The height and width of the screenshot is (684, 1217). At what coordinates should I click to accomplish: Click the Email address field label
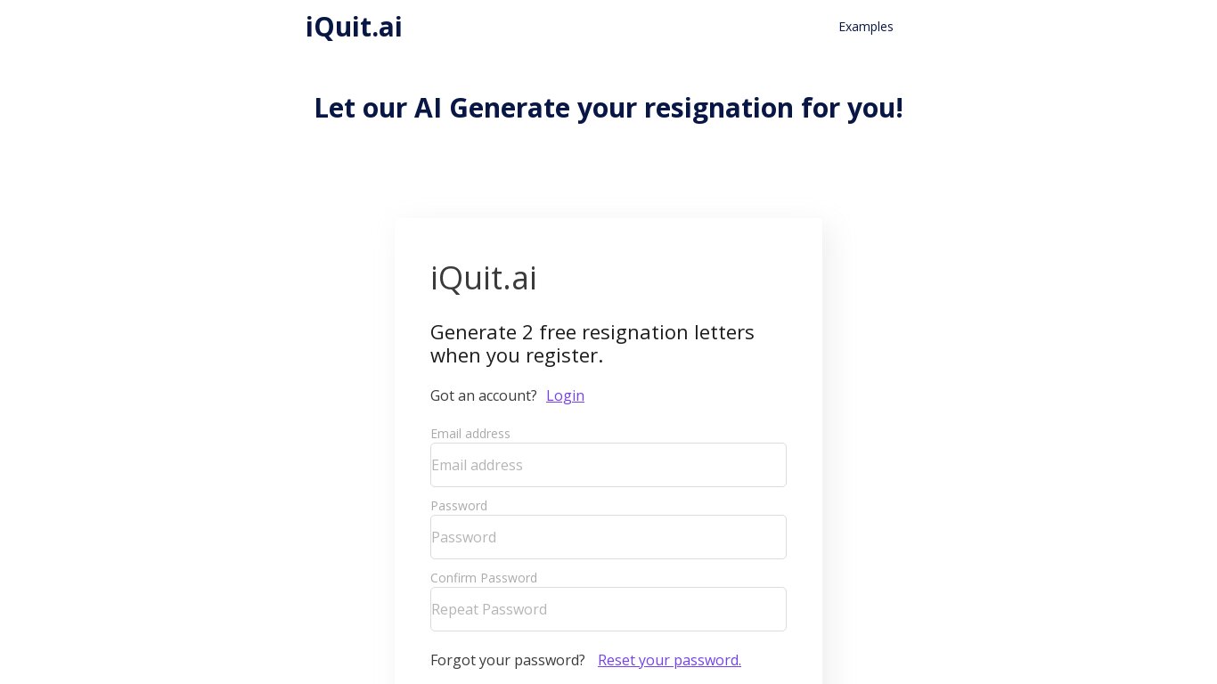pyautogui.click(x=470, y=434)
